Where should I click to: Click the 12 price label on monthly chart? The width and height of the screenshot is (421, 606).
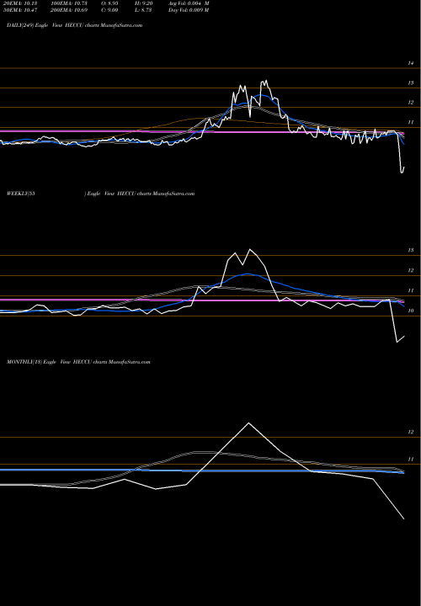click(411, 432)
